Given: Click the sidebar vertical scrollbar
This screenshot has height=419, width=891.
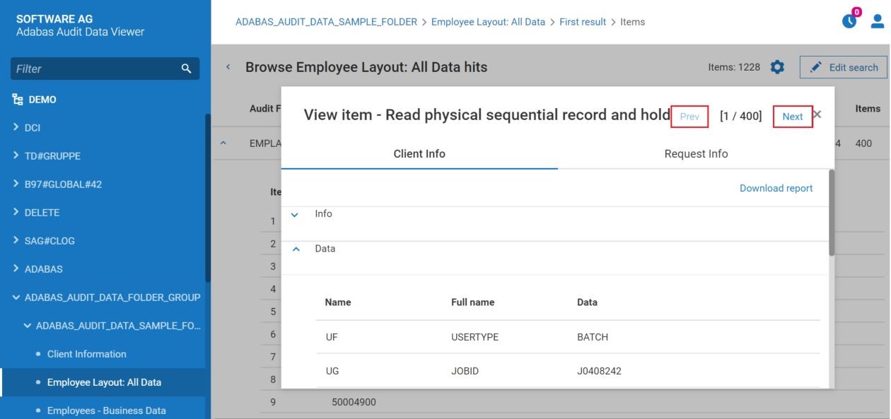Looking at the screenshot, I should click(x=207, y=198).
